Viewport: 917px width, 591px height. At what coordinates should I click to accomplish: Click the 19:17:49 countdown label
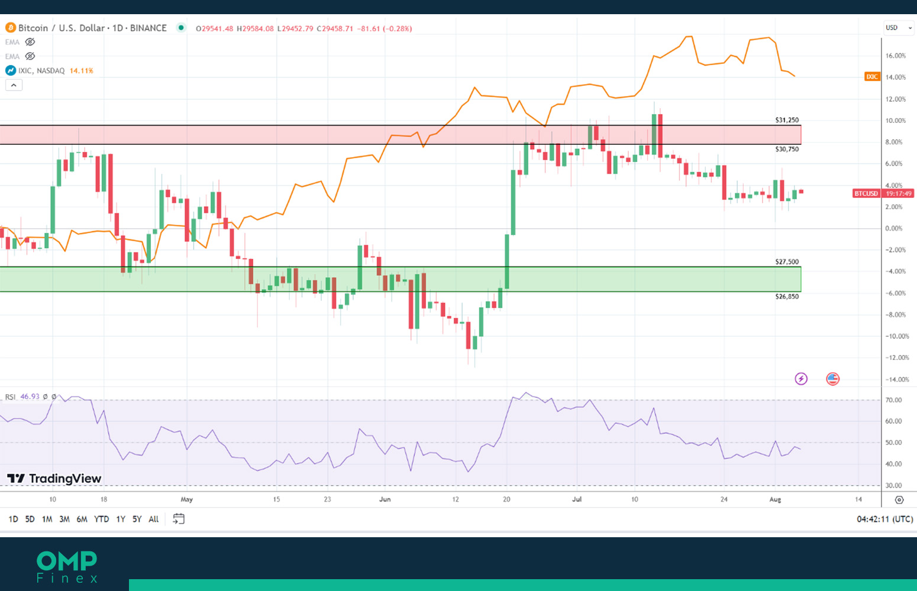pyautogui.click(x=898, y=193)
